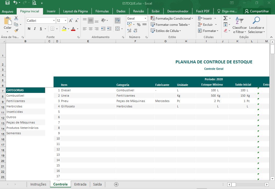Viewport: 275px width, 189px height.
Task: Apply the yellow fill color bucket
Action: (64, 29)
